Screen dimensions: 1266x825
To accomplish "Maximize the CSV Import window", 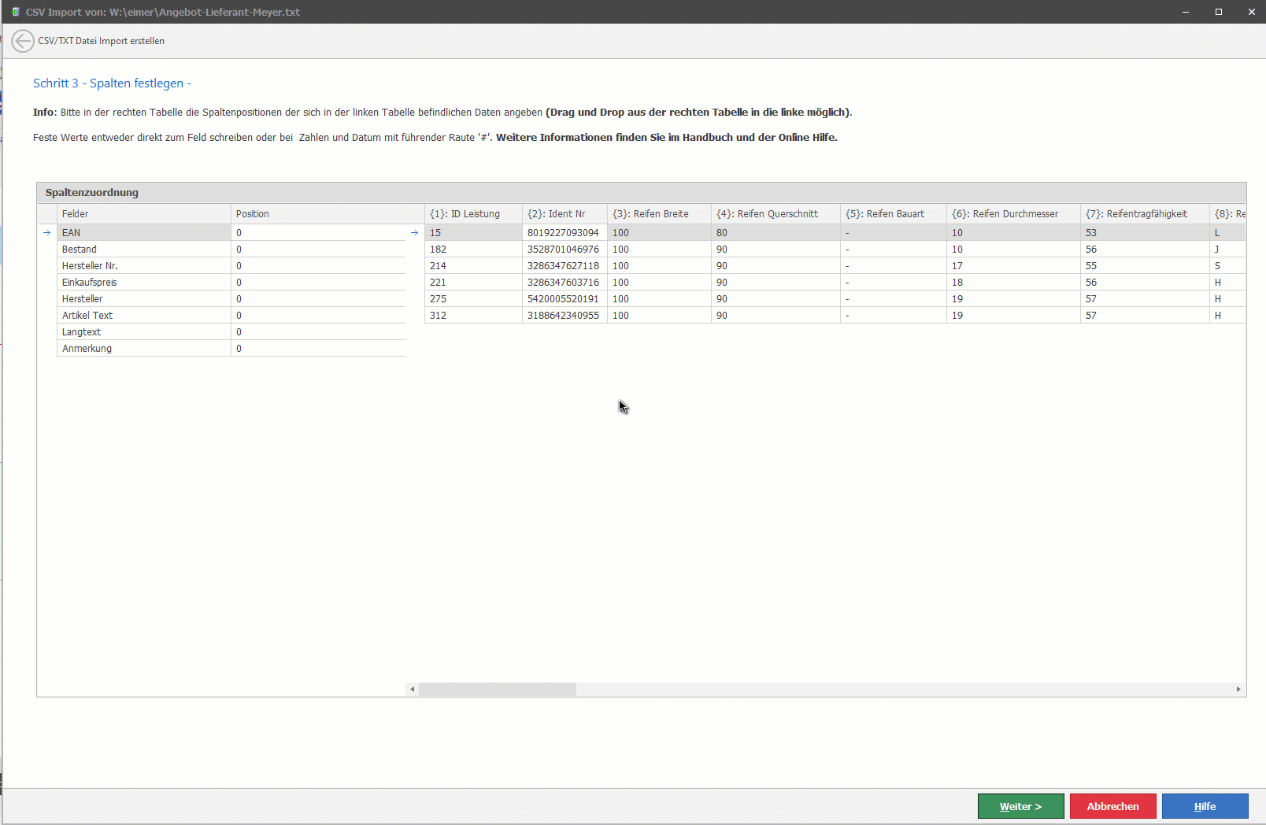I will [x=1219, y=12].
